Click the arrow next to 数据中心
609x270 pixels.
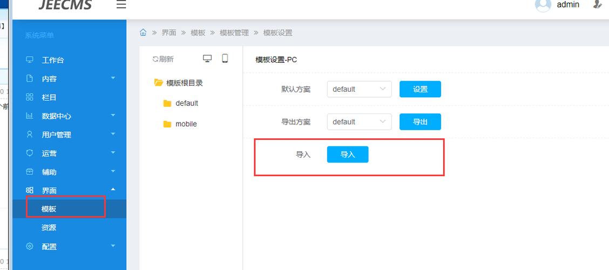click(113, 116)
